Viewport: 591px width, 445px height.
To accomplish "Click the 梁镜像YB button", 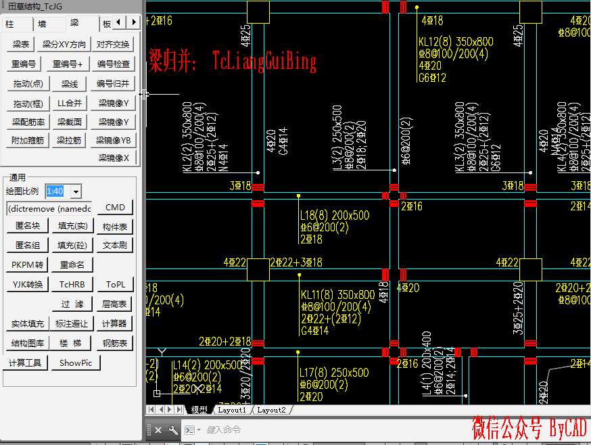I will (113, 141).
